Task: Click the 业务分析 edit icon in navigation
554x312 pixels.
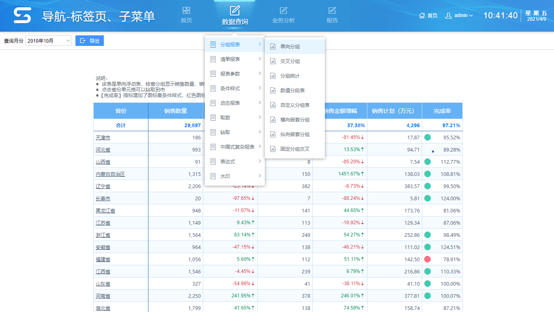Action: pyautogui.click(x=283, y=10)
